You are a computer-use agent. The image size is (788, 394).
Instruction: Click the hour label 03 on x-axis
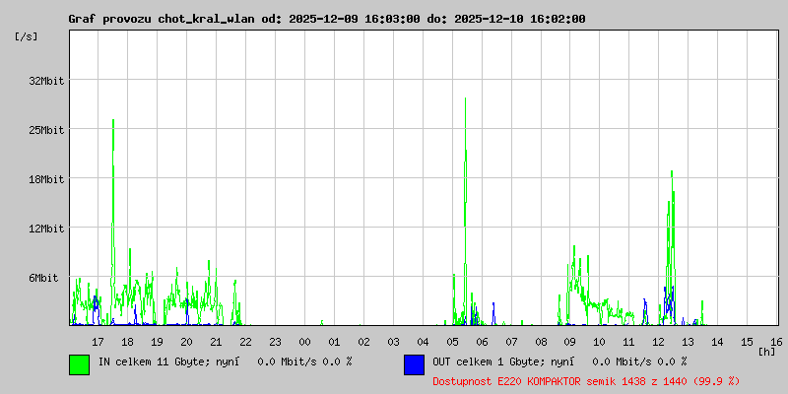[393, 342]
